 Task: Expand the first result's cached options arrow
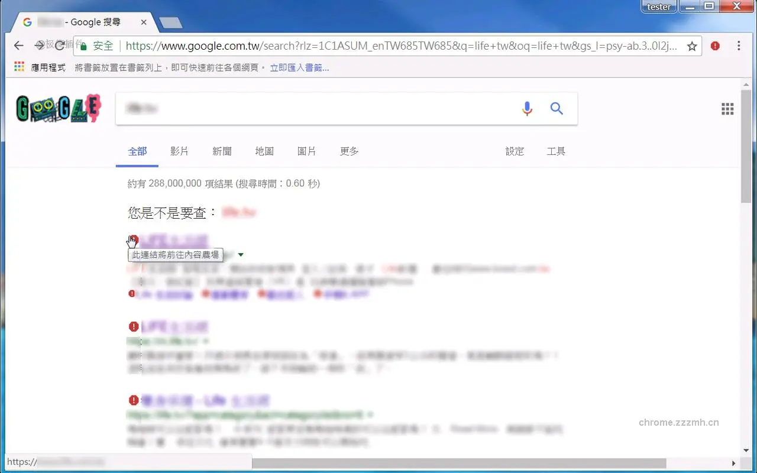[241, 254]
